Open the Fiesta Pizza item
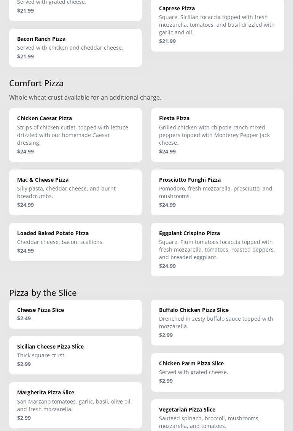Screen dimensions: 293x431 pyautogui.click(x=217, y=134)
